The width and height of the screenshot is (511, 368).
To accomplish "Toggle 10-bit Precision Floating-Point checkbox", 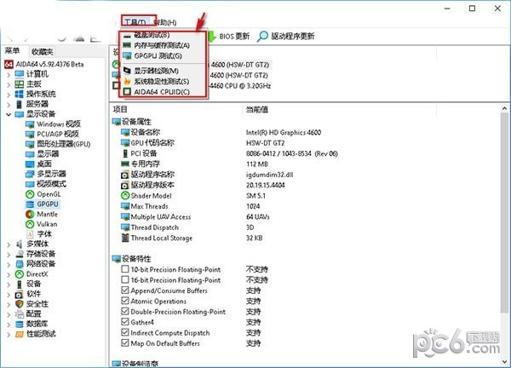I will click(125, 269).
